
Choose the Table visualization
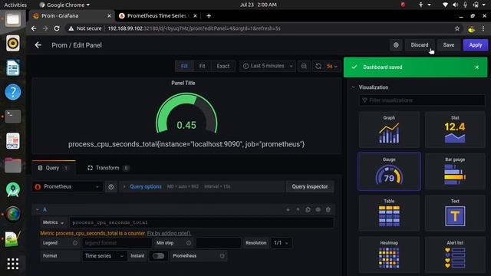(x=389, y=213)
